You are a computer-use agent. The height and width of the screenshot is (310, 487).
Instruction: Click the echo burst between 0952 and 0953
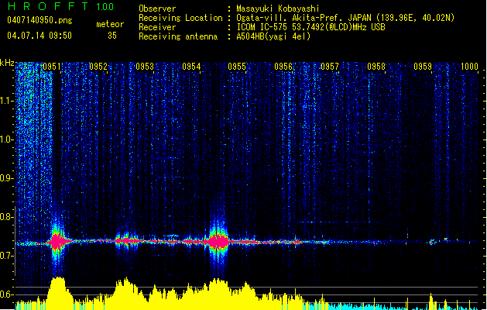click(x=126, y=241)
